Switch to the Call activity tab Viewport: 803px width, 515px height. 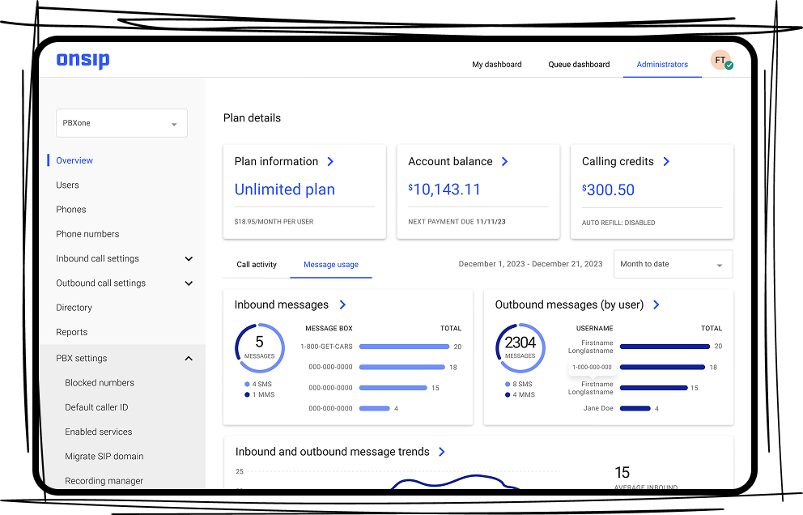(x=257, y=265)
